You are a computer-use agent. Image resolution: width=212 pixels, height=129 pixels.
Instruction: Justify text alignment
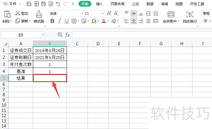pos(148,21)
